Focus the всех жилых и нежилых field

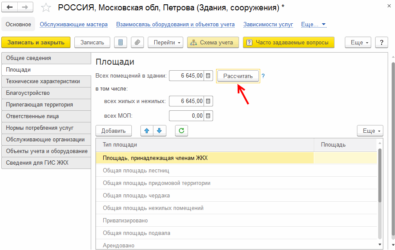187,101
